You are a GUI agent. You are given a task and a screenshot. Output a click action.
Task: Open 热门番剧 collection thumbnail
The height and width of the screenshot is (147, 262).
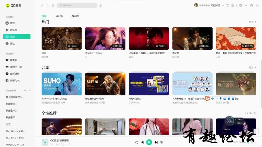click(236, 84)
